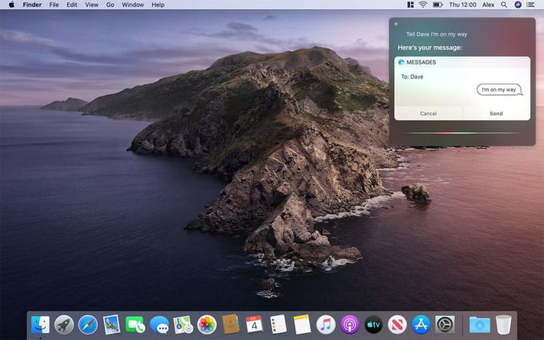544x340 pixels.
Task: Click the Wi-Fi status icon
Action: [x=423, y=5]
